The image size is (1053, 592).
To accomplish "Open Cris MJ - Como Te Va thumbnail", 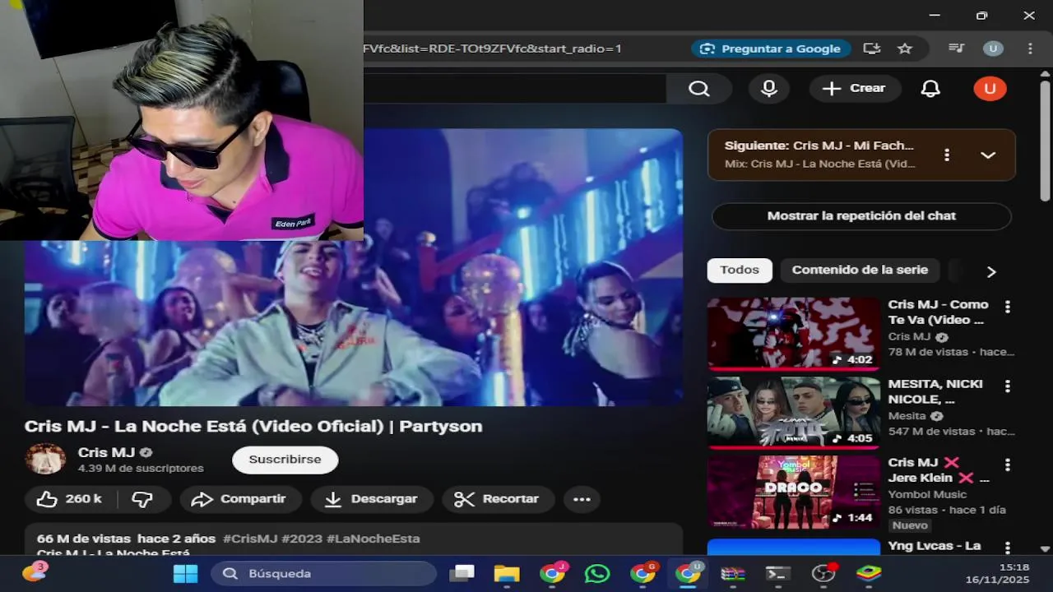I will coord(793,333).
